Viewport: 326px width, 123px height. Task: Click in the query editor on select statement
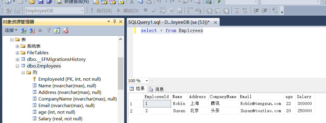coord(172,31)
